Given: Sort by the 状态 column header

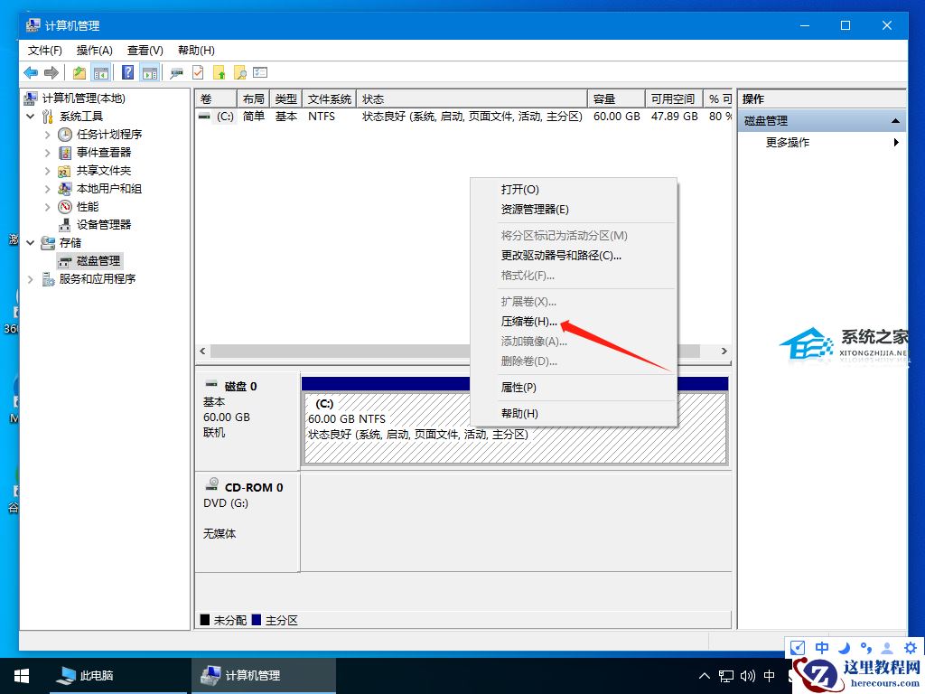Looking at the screenshot, I should (472, 98).
